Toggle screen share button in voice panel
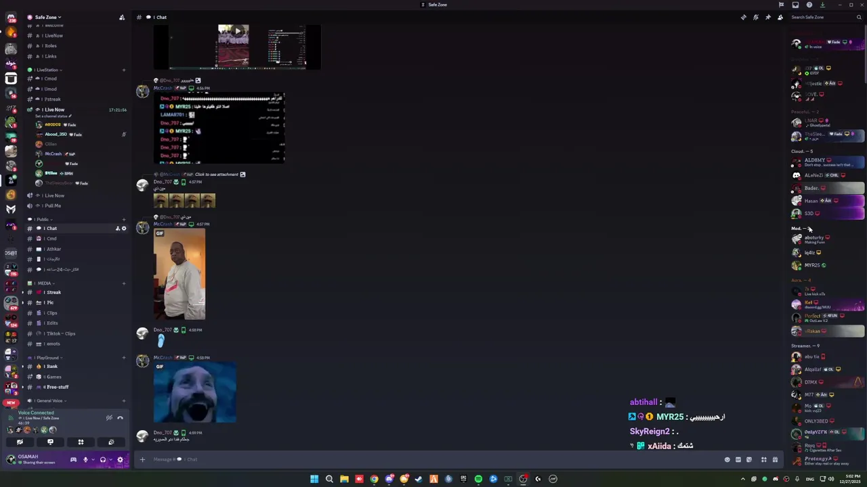Viewport: 867px width, 487px height. pos(50,442)
